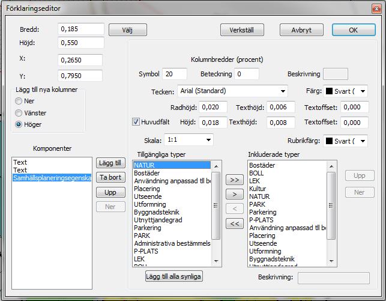386x301 pixels.
Task: Click the Avbryt button
Action: 301,30
